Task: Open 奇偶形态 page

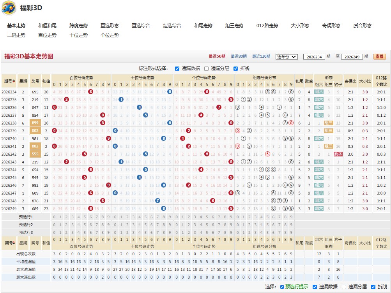Action: pos(331,25)
